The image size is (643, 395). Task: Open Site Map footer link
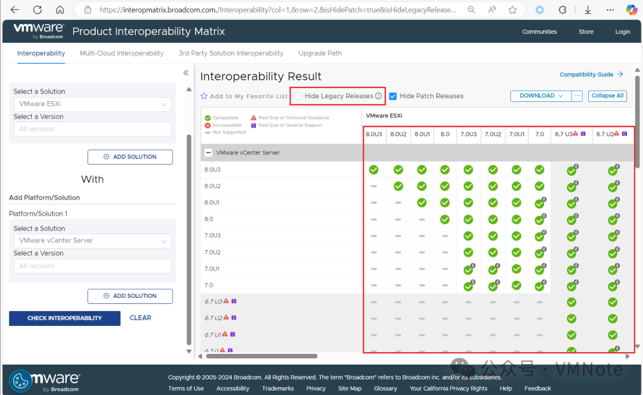[350, 388]
